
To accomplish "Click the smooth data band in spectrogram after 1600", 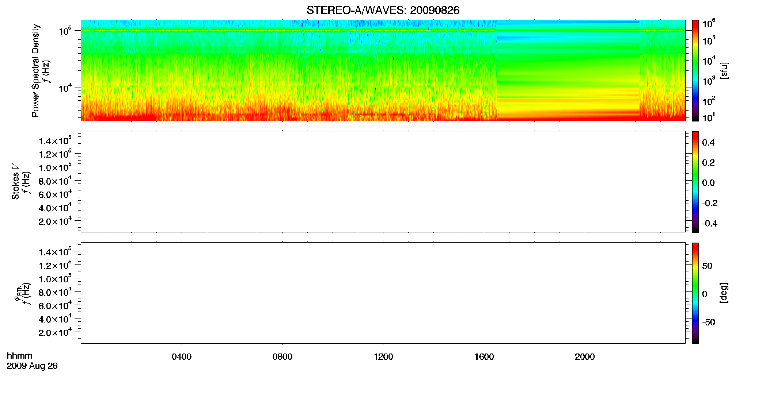I will [x=568, y=70].
